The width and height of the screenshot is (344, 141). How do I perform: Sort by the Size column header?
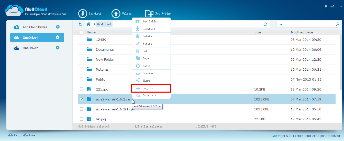(x=258, y=32)
